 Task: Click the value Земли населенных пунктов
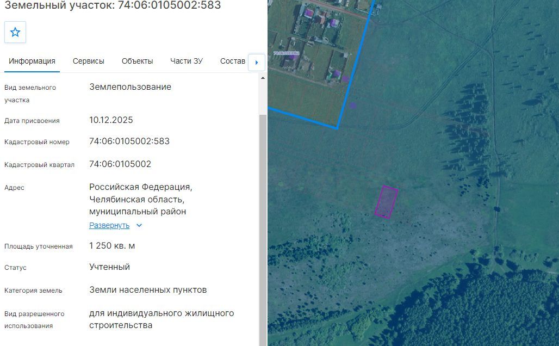point(148,289)
